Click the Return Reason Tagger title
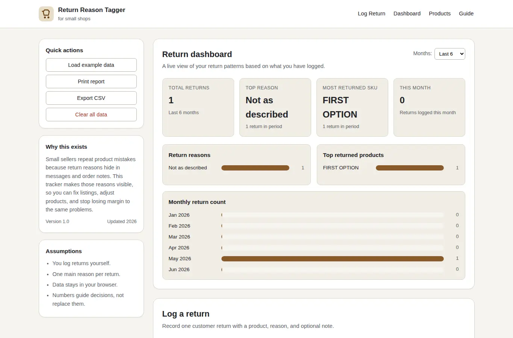The image size is (513, 338). pos(92,10)
